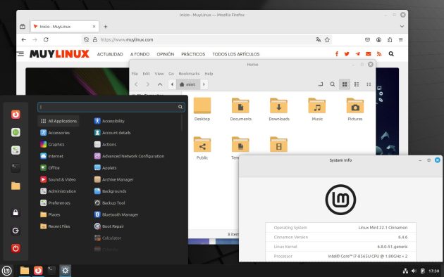Open Firefox account icon
The height and width of the screenshot is (277, 444).
(x=378, y=40)
